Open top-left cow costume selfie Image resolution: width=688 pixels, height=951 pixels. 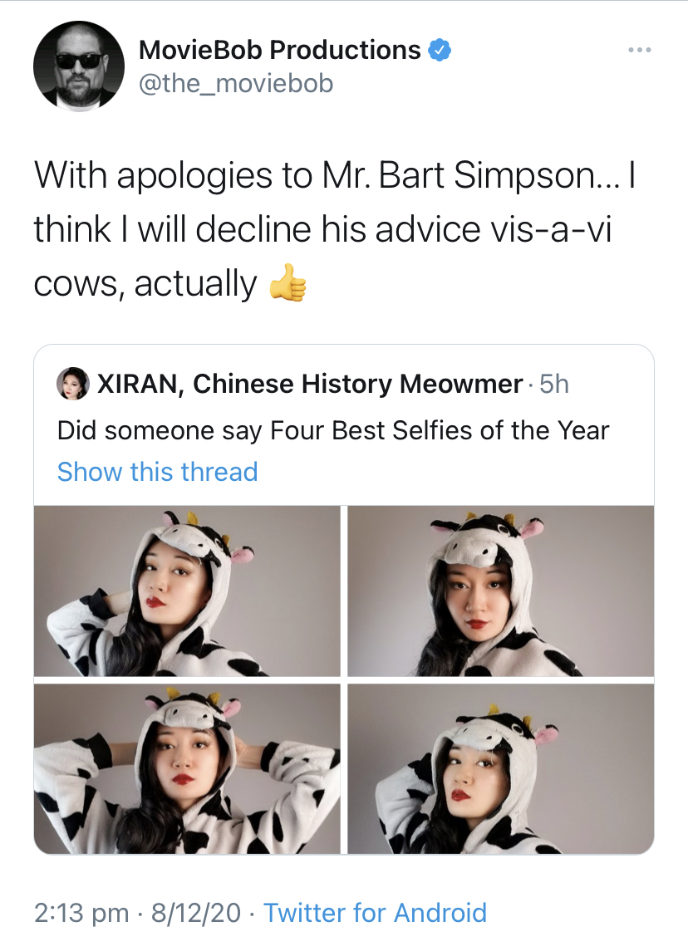[x=187, y=591]
